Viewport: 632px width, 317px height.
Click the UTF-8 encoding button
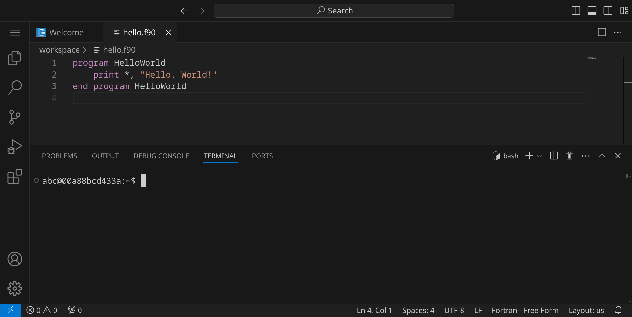click(x=454, y=310)
